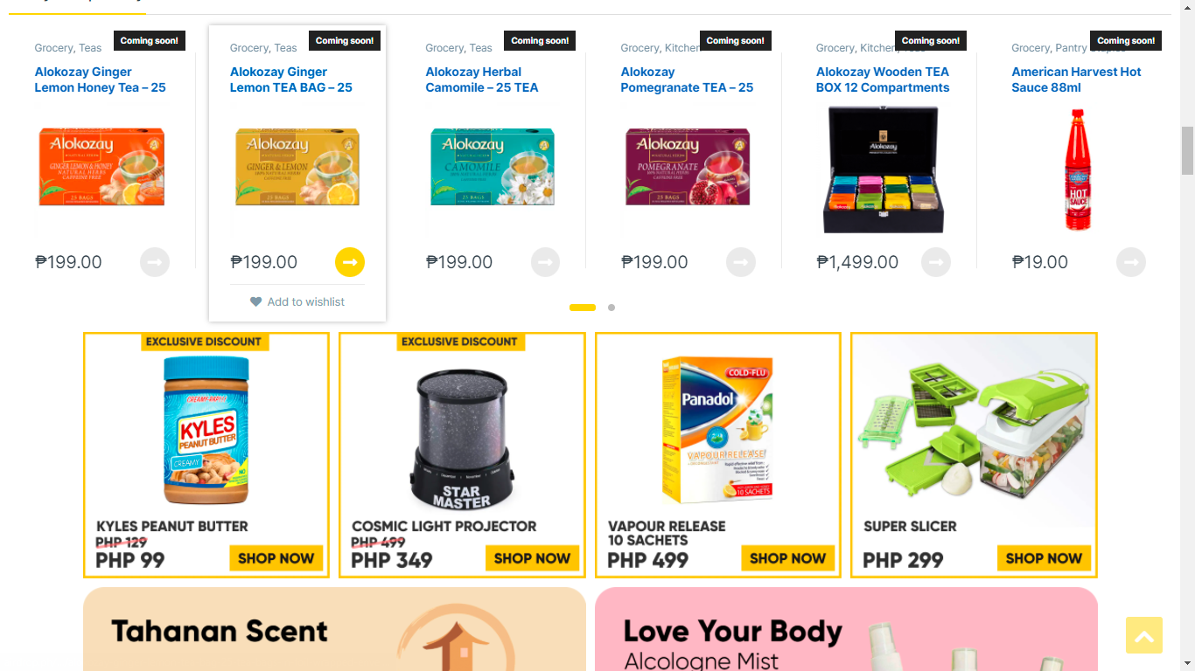Viewport: 1195px width, 671px height.
Task: Click the page vertical scrollbar thumb
Action: [1187, 150]
